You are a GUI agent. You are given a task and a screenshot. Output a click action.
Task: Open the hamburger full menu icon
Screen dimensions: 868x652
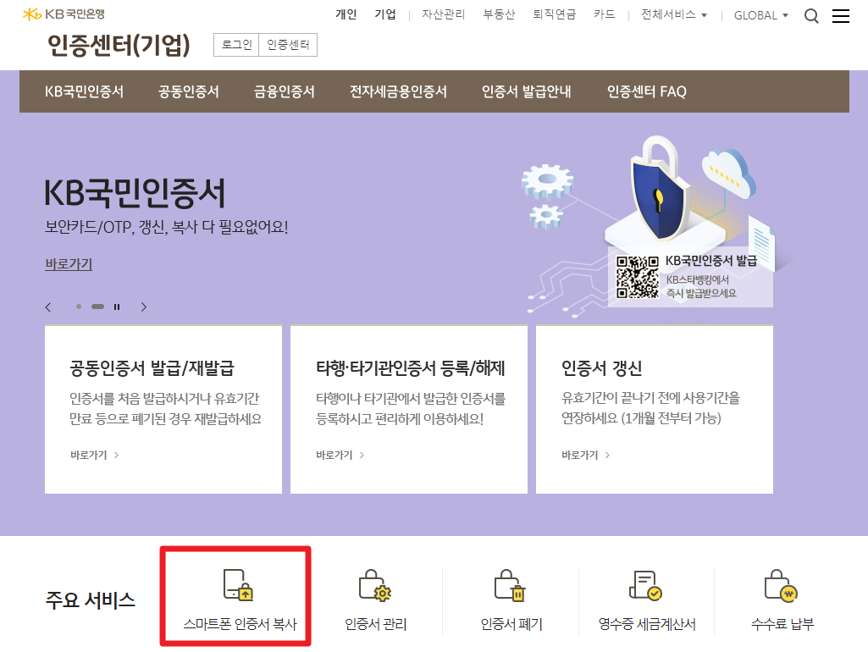840,16
